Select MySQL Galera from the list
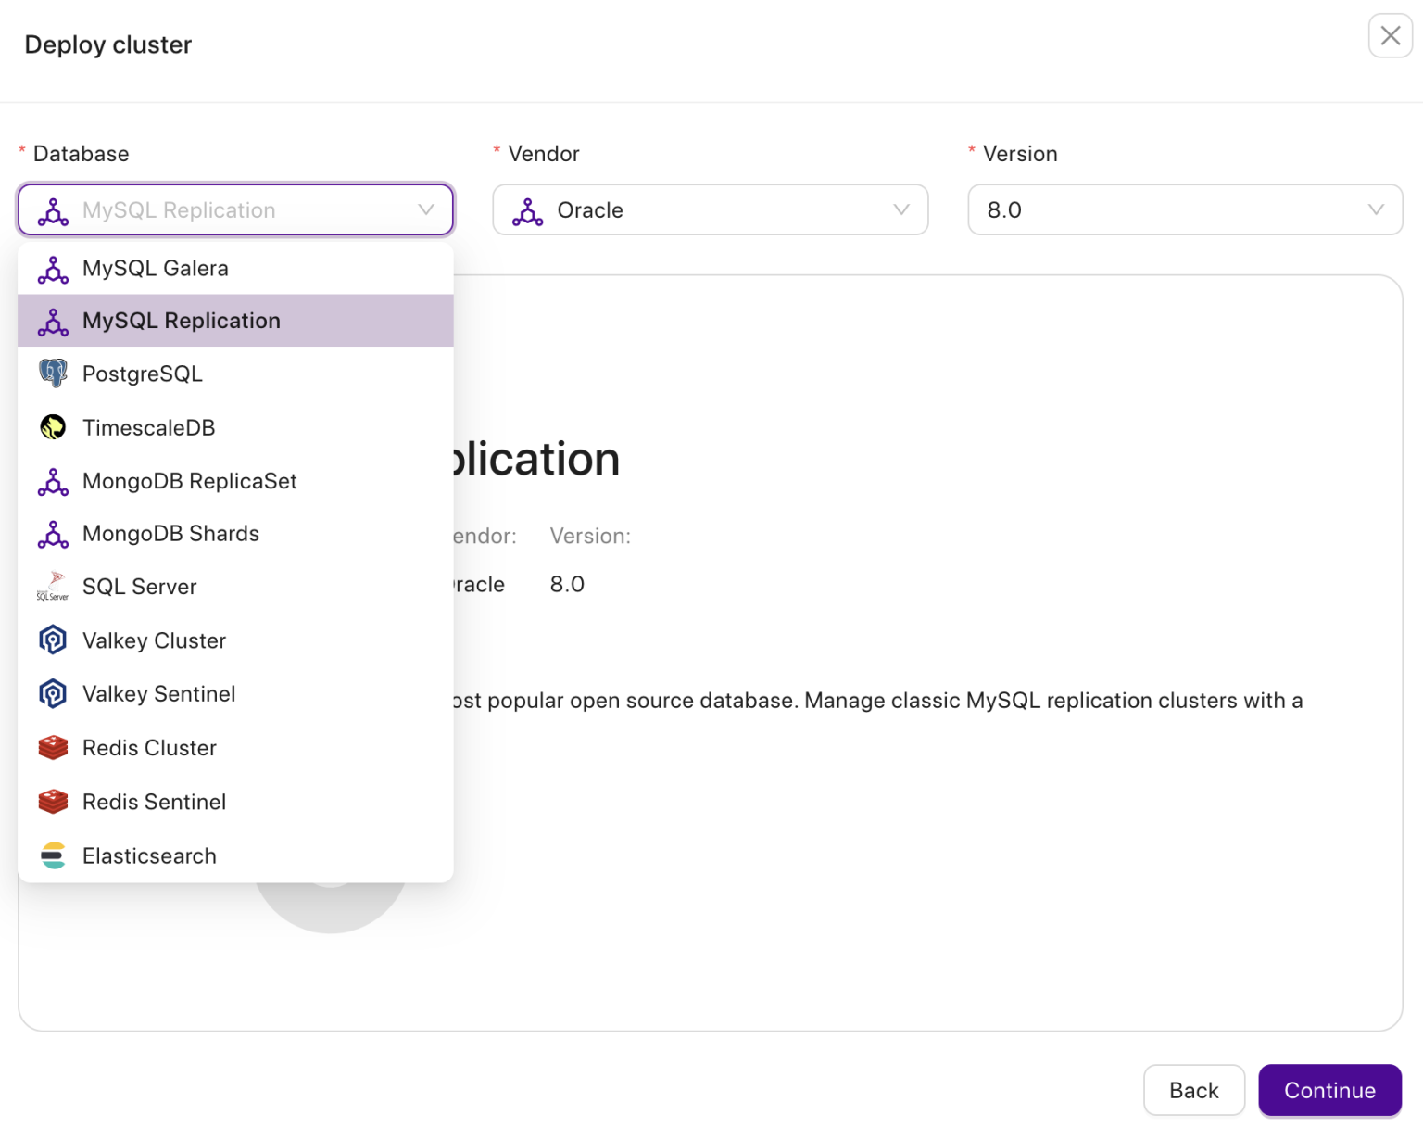Viewport: 1423px width, 1140px height. point(156,269)
